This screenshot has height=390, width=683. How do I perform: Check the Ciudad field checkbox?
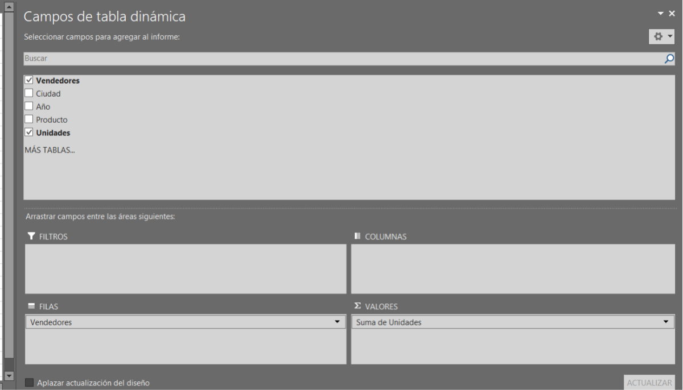pyautogui.click(x=29, y=93)
